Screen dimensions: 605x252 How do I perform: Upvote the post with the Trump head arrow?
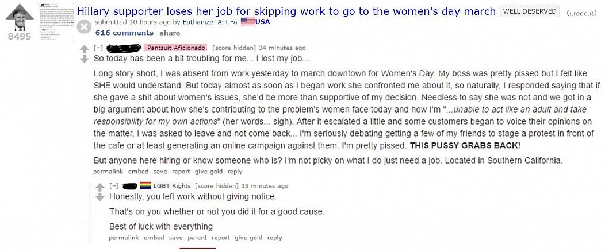point(20,17)
